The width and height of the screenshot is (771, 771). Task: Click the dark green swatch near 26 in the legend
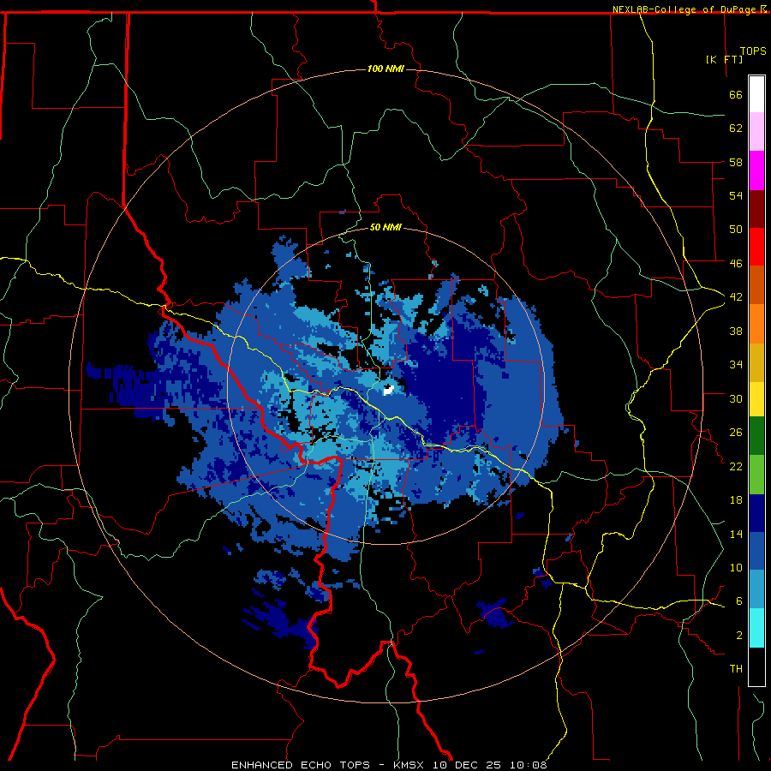click(756, 436)
